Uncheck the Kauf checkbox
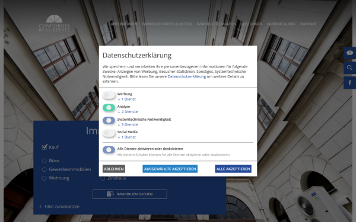Image resolution: width=356 pixels, height=222 pixels. coord(44,147)
